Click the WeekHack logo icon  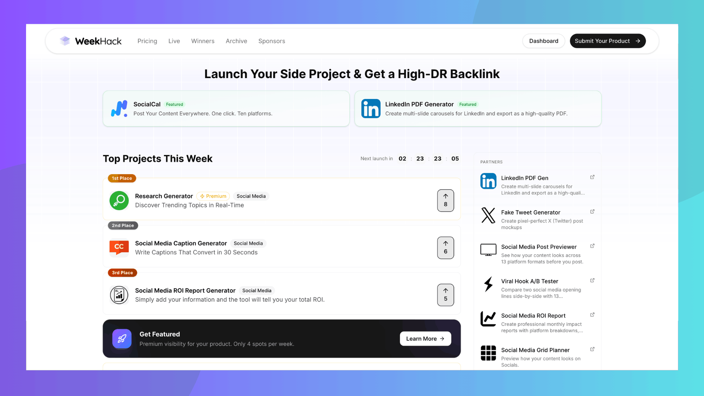pos(65,41)
